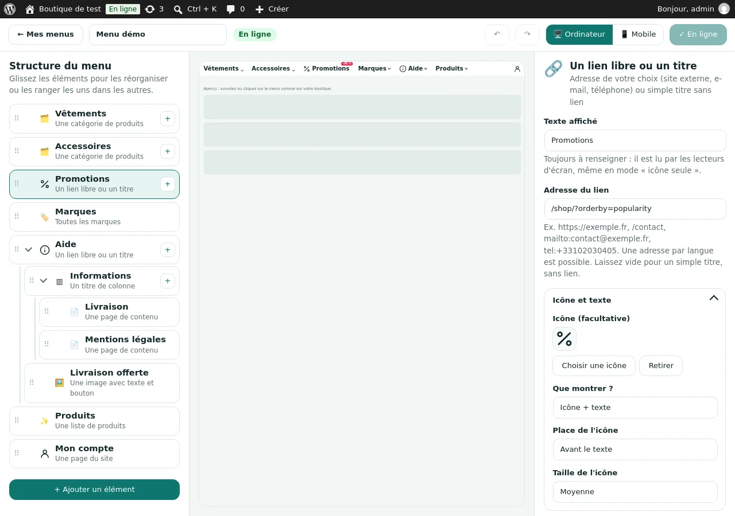Viewport: 735px width, 516px height.
Task: Collapse the Informations column
Action: click(44, 281)
